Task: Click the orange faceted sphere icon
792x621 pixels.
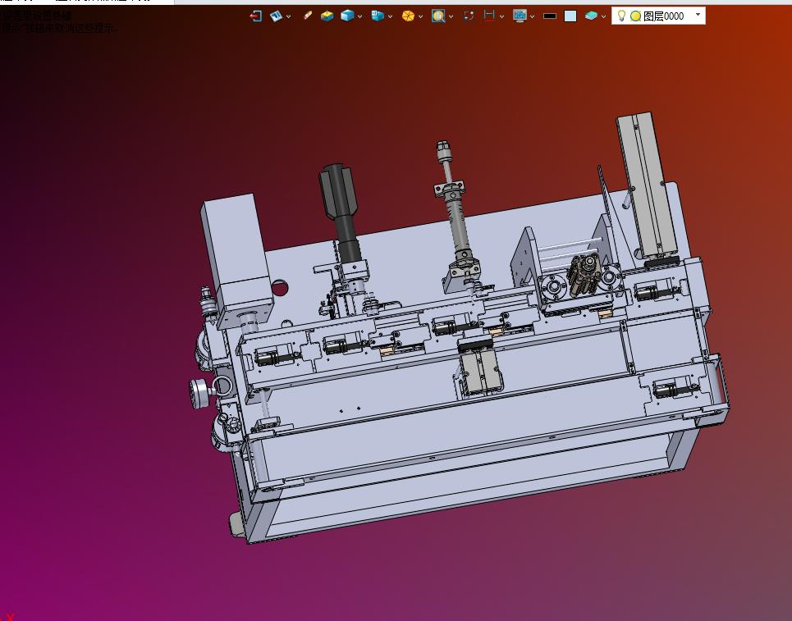Action: (x=408, y=16)
